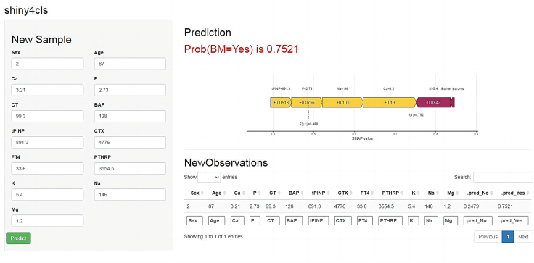Click the Ca=3.21 SHAP bar segment
Screen dimensions: 534x263
[390, 102]
